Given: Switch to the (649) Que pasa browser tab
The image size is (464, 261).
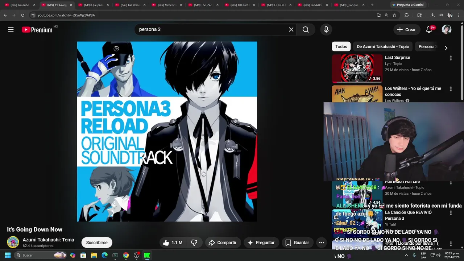Looking at the screenshot, I should pos(94,5).
